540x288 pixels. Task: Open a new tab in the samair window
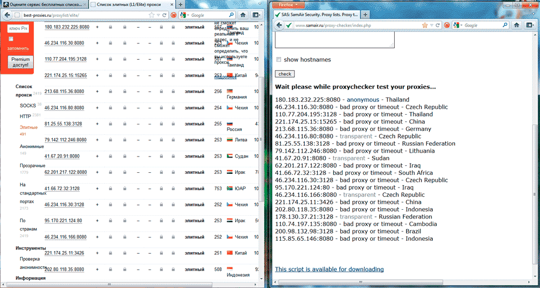[366, 15]
